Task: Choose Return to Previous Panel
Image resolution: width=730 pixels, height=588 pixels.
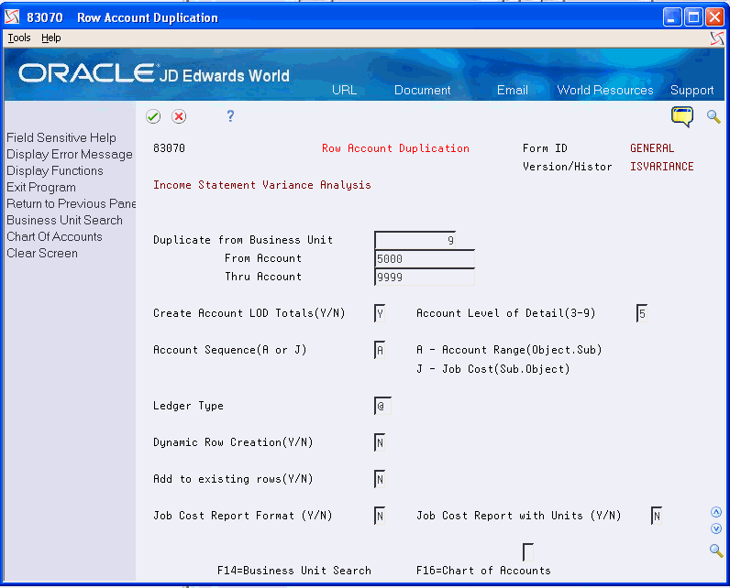Action: pos(71,203)
